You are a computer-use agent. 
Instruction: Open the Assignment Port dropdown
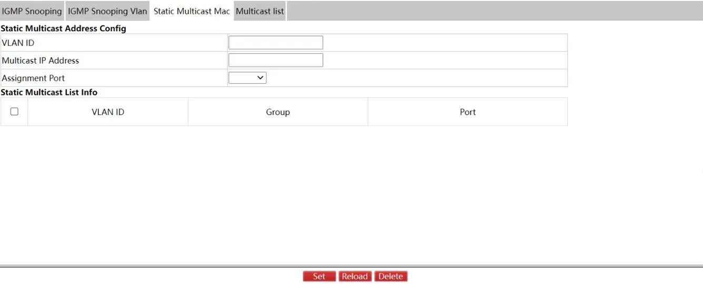pyautogui.click(x=247, y=78)
